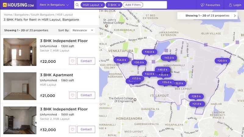The height and width of the screenshot is (137, 244).
Task: Click the purple square map marker near Ibblur Village
Action: click(206, 45)
